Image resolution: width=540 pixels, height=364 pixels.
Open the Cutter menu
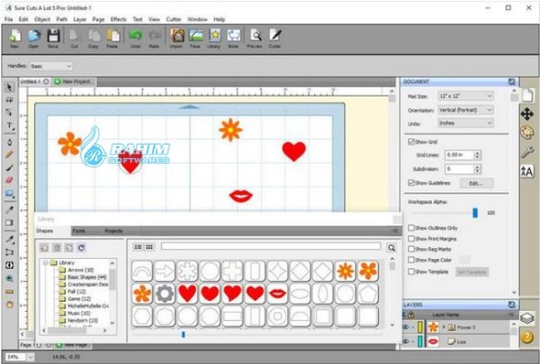pyautogui.click(x=174, y=19)
